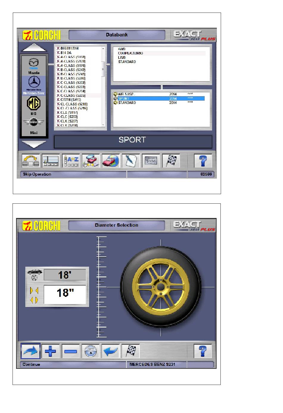Click the 18" rim diameter input field

[65, 294]
